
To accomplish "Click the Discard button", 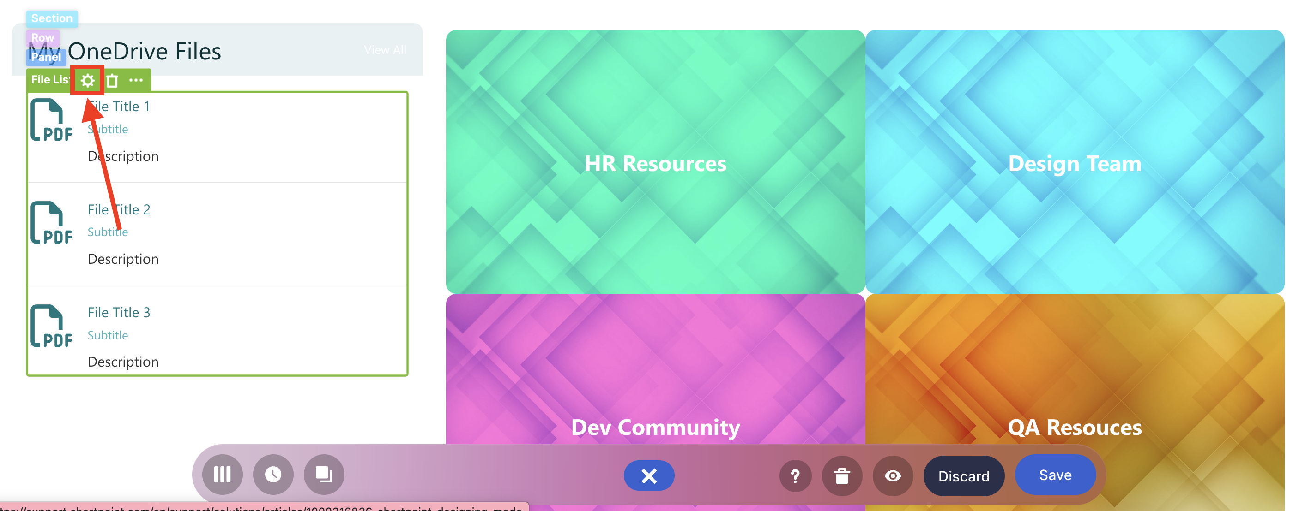I will click(x=963, y=475).
